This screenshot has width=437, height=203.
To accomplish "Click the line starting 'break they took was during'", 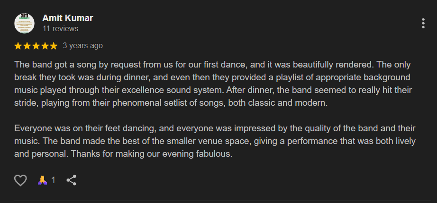I will (x=212, y=77).
